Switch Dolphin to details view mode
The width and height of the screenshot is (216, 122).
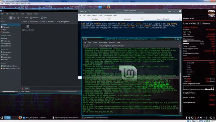(18, 18)
